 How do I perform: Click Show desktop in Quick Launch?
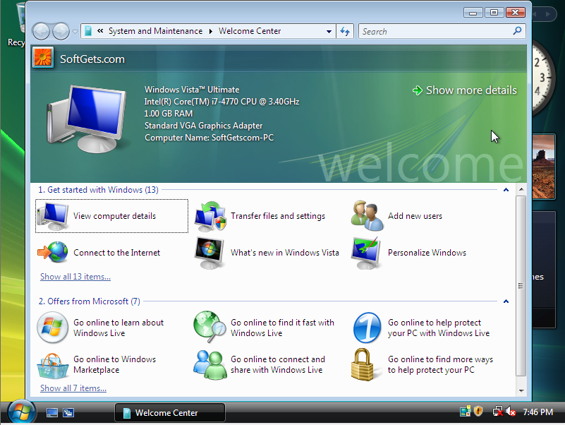coord(52,412)
